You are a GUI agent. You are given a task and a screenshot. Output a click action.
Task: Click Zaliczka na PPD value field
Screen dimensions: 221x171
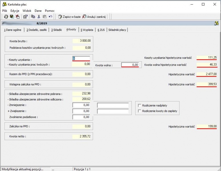81,126
